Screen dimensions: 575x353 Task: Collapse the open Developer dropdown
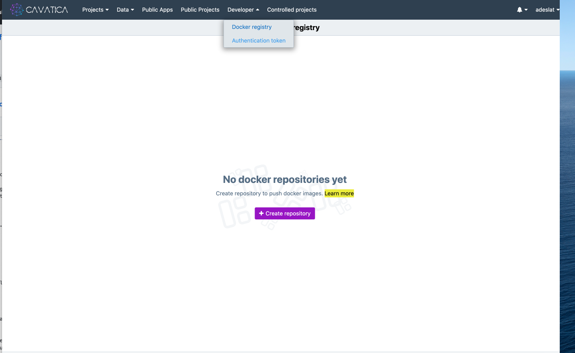(x=243, y=10)
